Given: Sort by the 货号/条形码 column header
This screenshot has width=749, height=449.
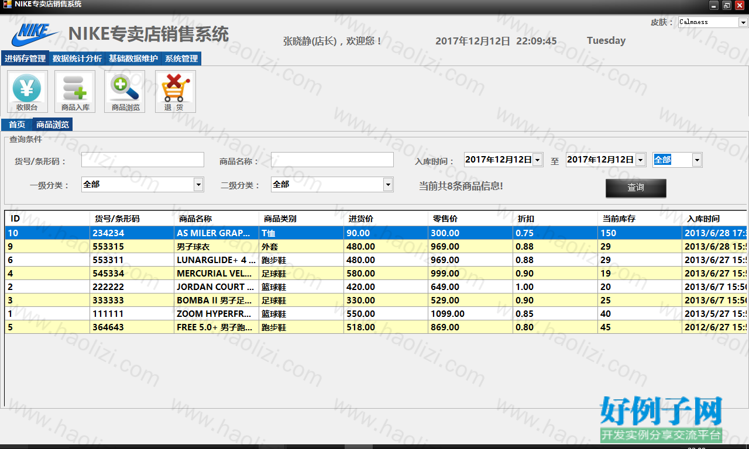Looking at the screenshot, I should pyautogui.click(x=132, y=219).
